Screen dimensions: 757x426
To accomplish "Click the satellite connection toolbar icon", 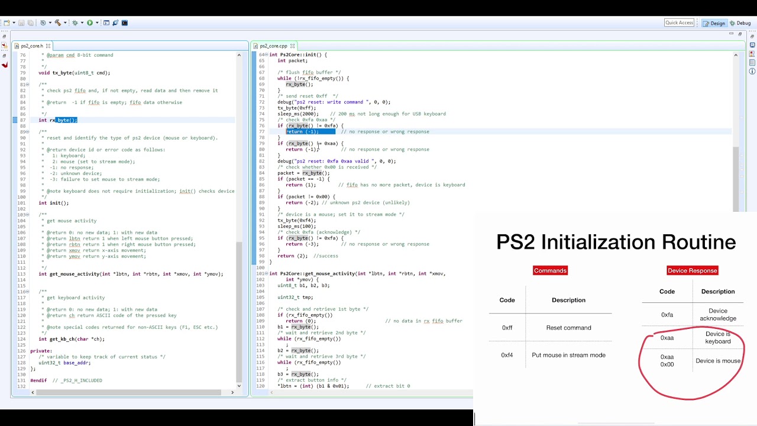I will click(x=115, y=23).
